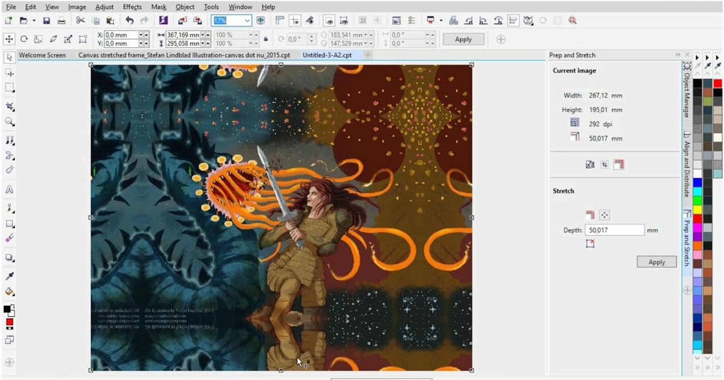Screen dimensions: 724x380
Task: Click the Save icon in the toolbar
Action: (46, 21)
